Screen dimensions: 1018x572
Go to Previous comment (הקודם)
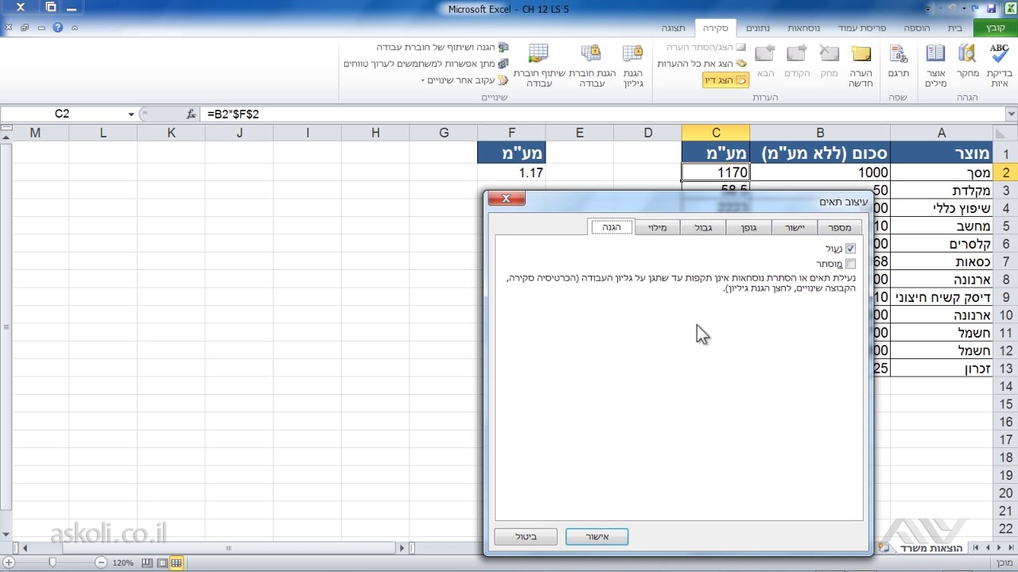[797, 60]
